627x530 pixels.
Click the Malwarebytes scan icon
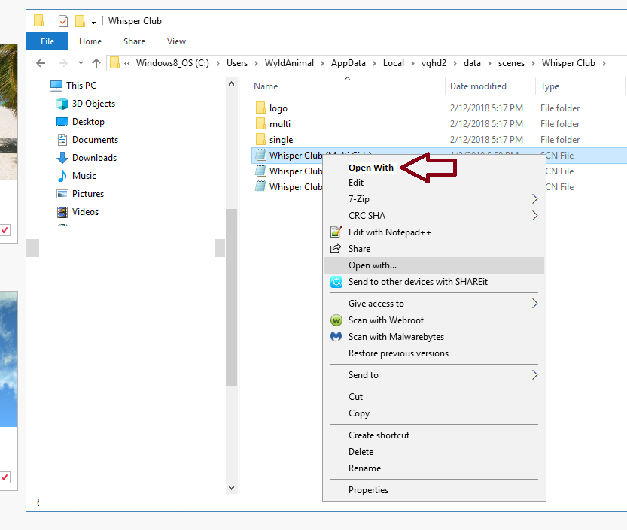pos(336,337)
